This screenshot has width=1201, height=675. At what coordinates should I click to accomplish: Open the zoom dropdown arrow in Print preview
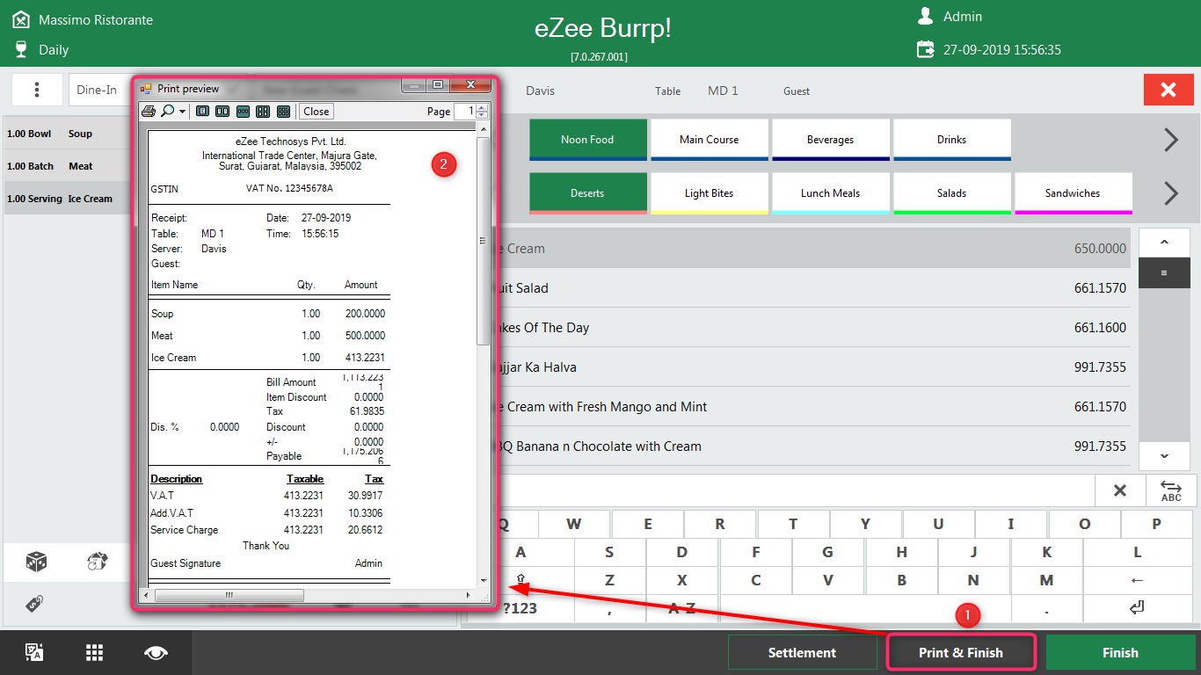[181, 112]
